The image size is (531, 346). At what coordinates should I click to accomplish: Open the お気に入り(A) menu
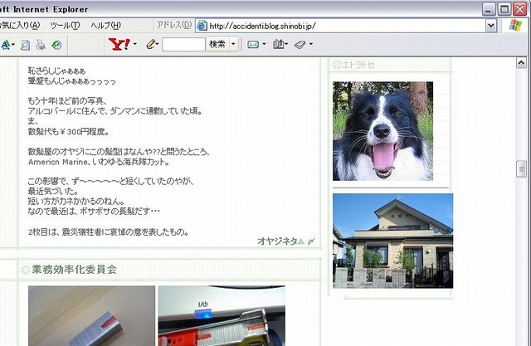[19, 26]
